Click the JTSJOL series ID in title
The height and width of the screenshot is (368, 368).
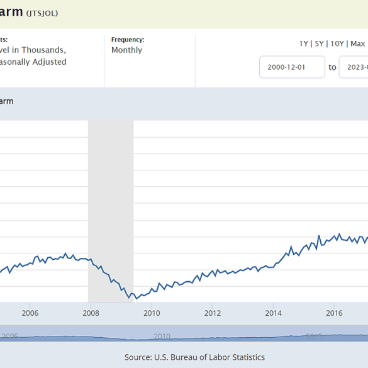coord(42,13)
